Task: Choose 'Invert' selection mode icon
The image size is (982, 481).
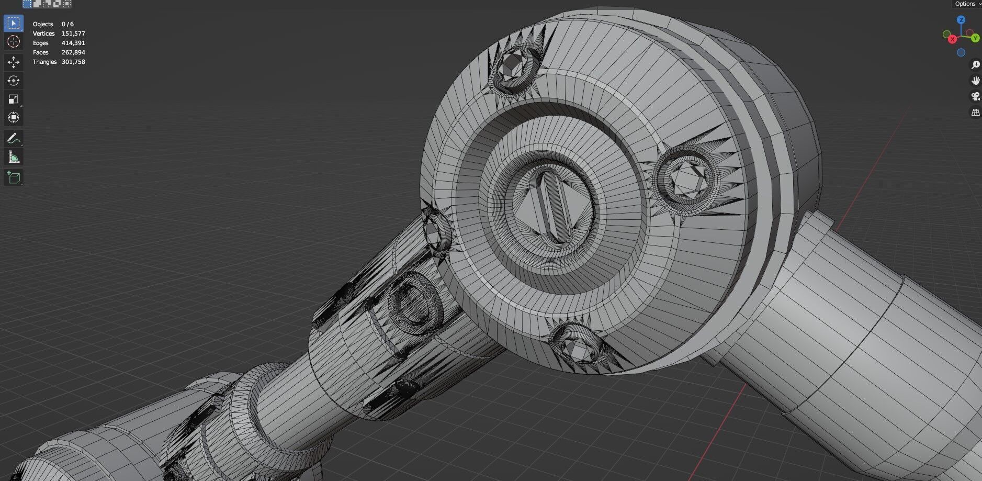Action: (x=57, y=4)
